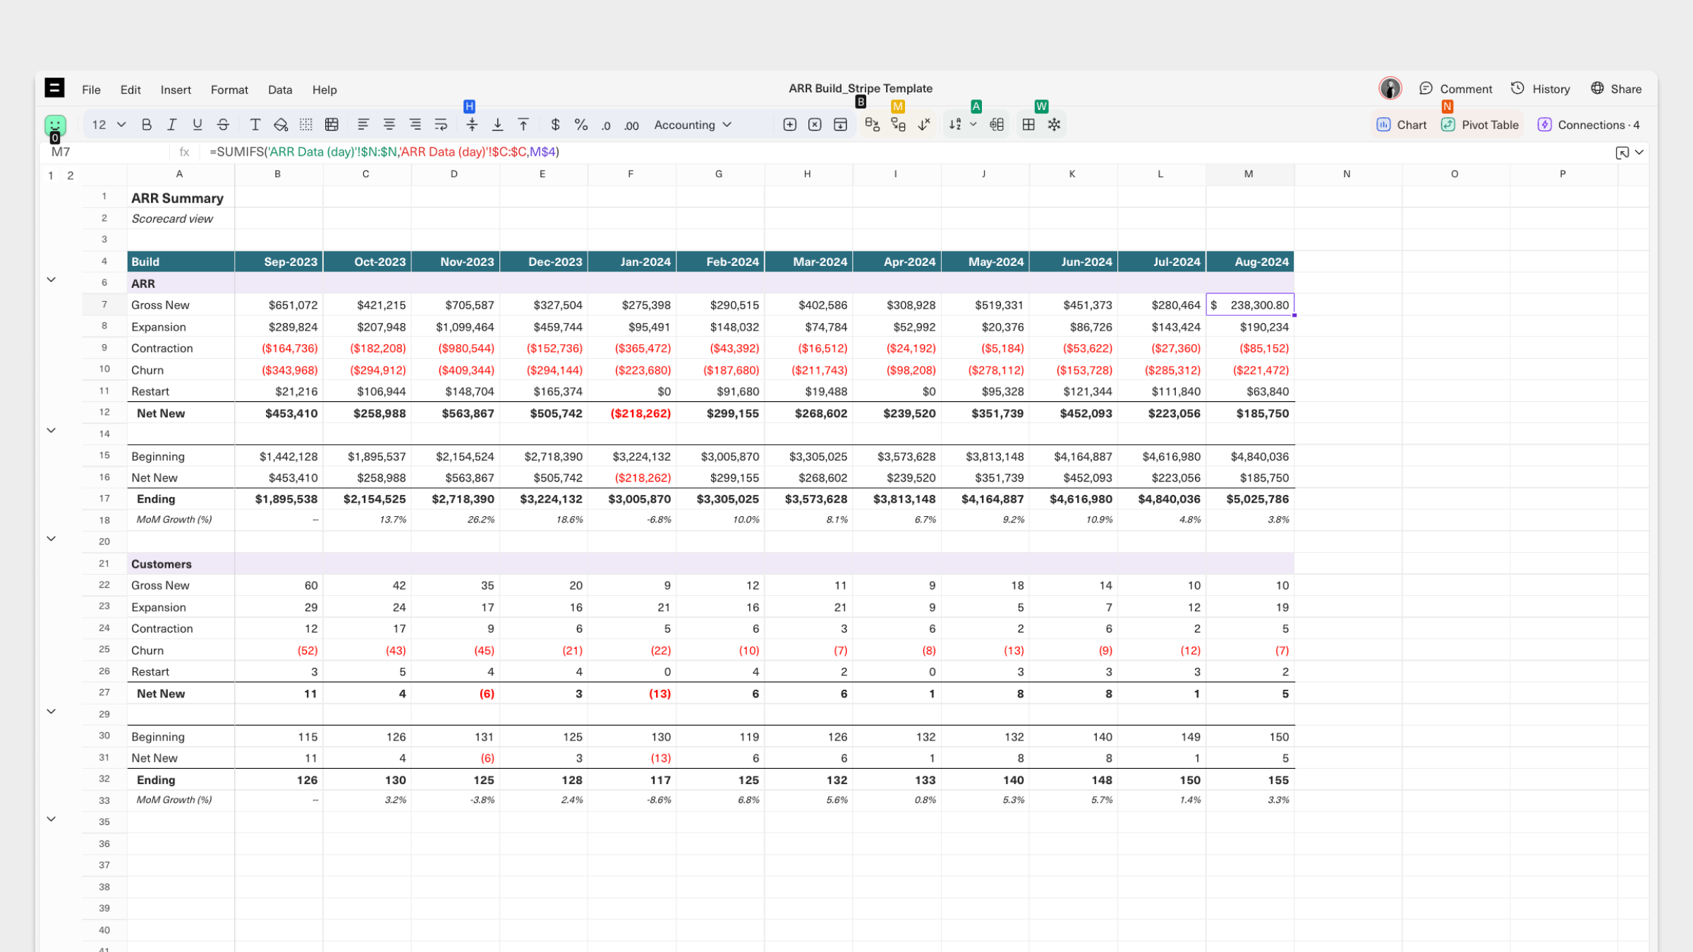Open the Data menu
Image resolution: width=1693 pixels, height=952 pixels.
click(279, 90)
